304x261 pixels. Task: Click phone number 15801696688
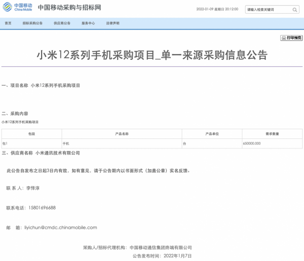coord(42,208)
